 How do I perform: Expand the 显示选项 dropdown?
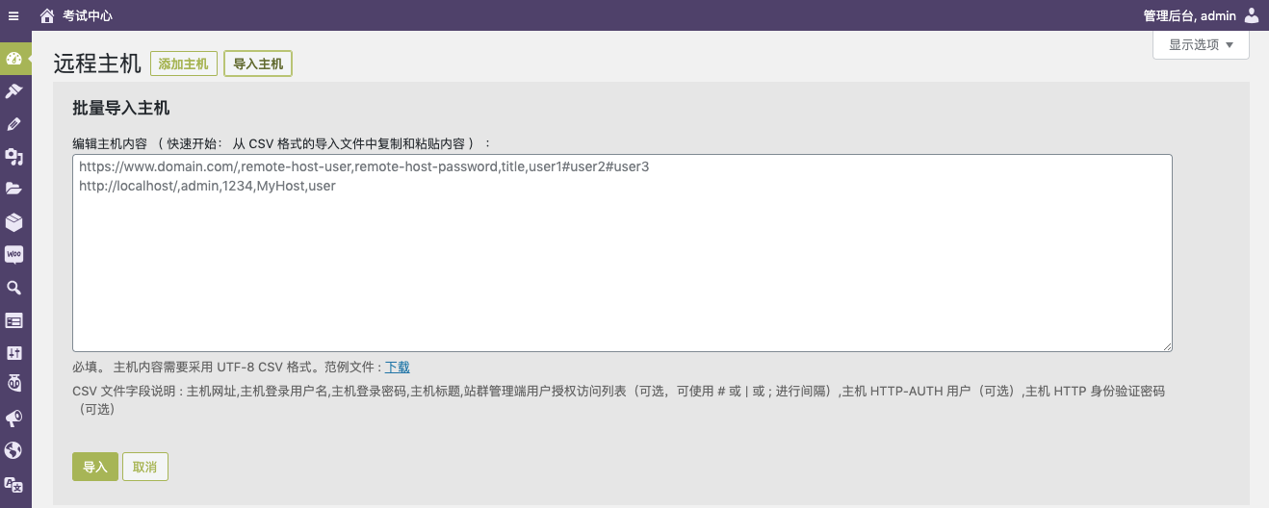(x=1201, y=44)
